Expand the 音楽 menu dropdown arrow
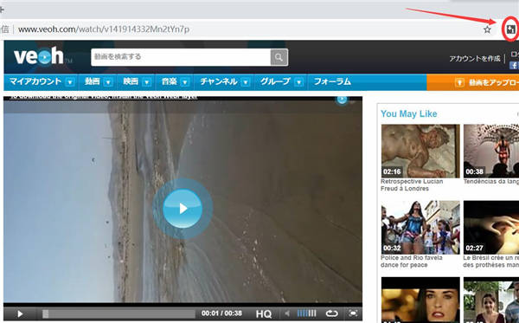Viewport: 519px width, 323px height. 185,81
